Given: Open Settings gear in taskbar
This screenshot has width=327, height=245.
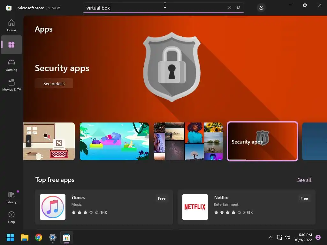Looking at the screenshot, I should (x=53, y=237).
